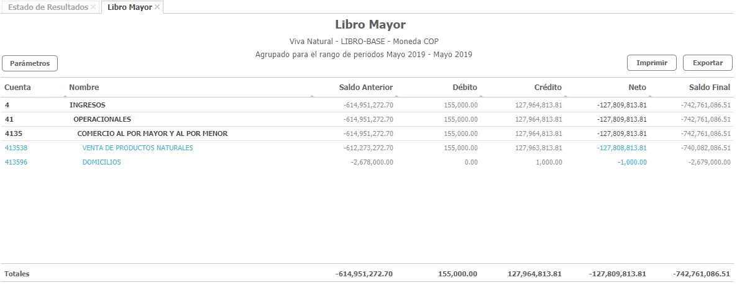Viewport: 737px width, 285px height.
Task: Close the Libro Mayor tab
Action: click(157, 7)
